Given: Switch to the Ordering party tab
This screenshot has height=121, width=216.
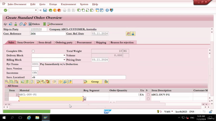Looking at the screenshot, I should (x=64, y=43).
